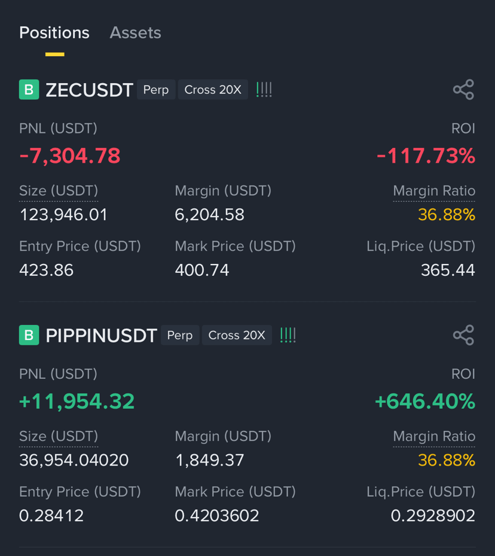
Task: Toggle ZECUSDT Size (USDT) unit label
Action: coord(59,191)
